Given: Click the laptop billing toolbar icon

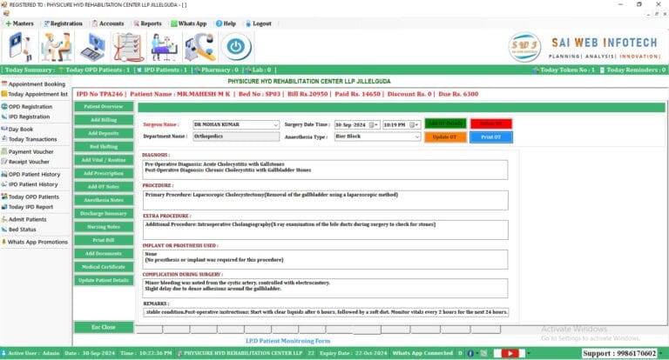Looking at the screenshot, I should click(x=92, y=47).
